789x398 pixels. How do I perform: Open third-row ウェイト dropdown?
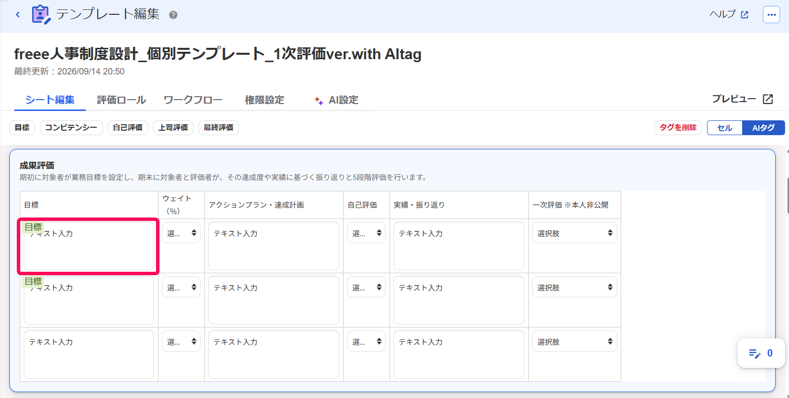tap(181, 341)
